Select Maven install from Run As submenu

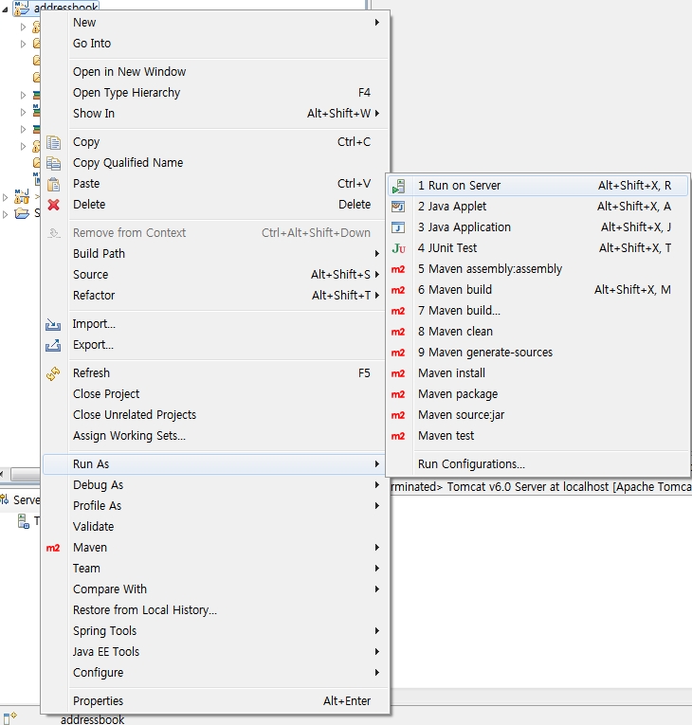(451, 373)
